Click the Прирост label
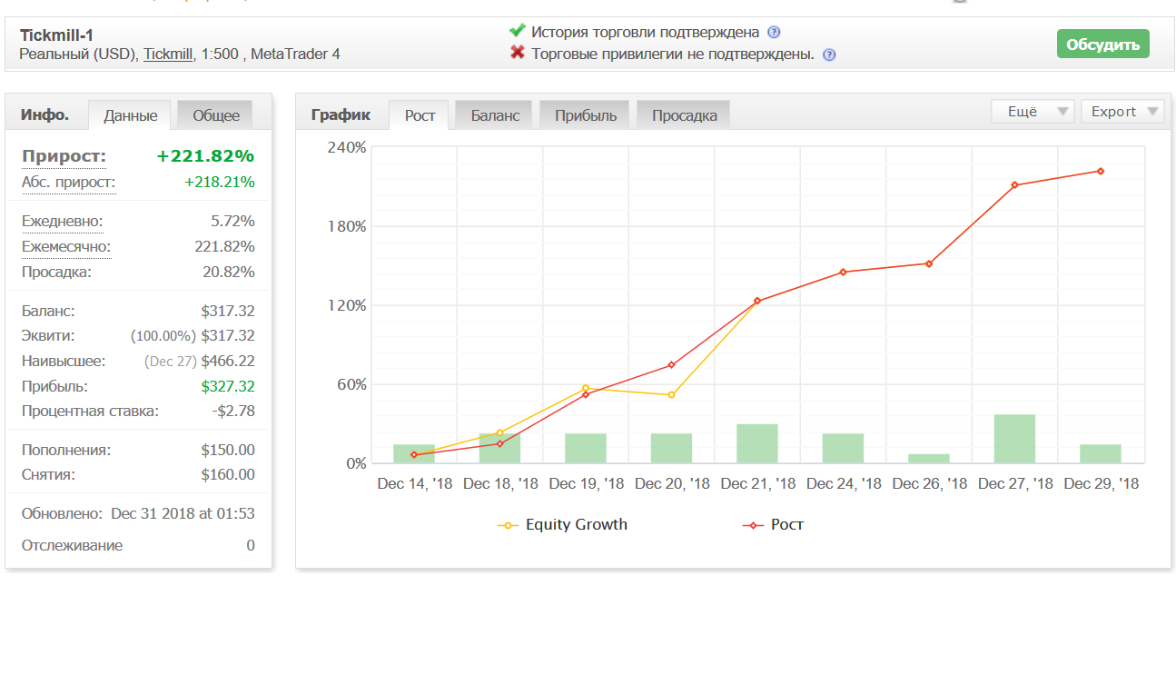Image resolution: width=1176 pixels, height=685 pixels. 64,156
